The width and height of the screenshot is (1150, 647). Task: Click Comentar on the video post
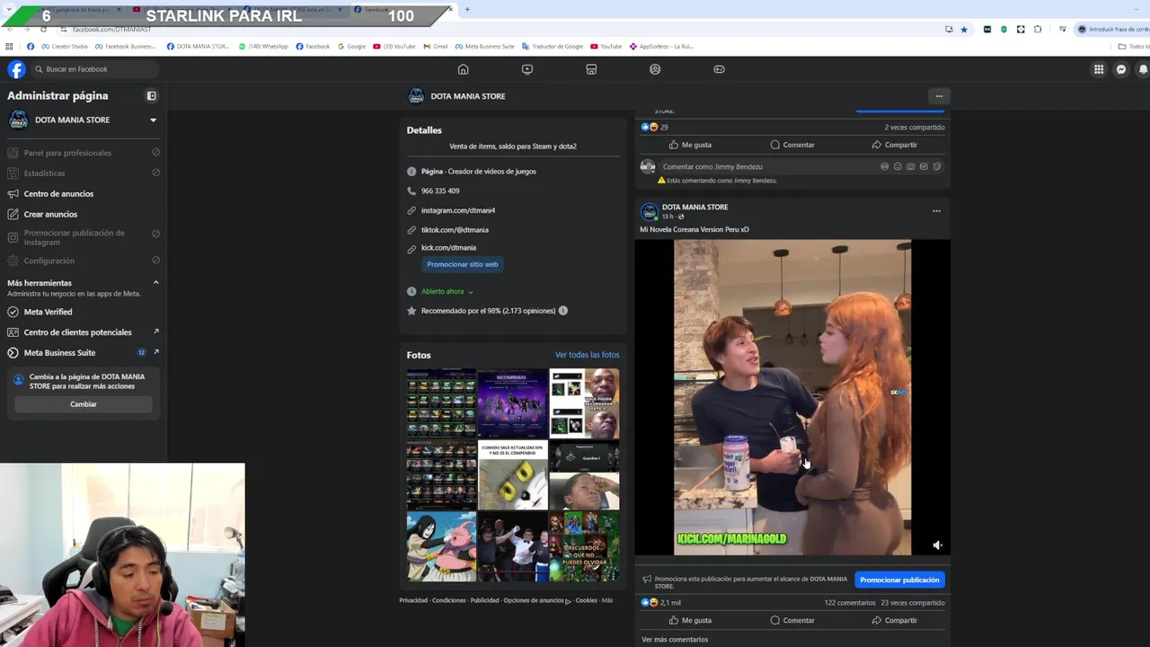click(x=792, y=620)
